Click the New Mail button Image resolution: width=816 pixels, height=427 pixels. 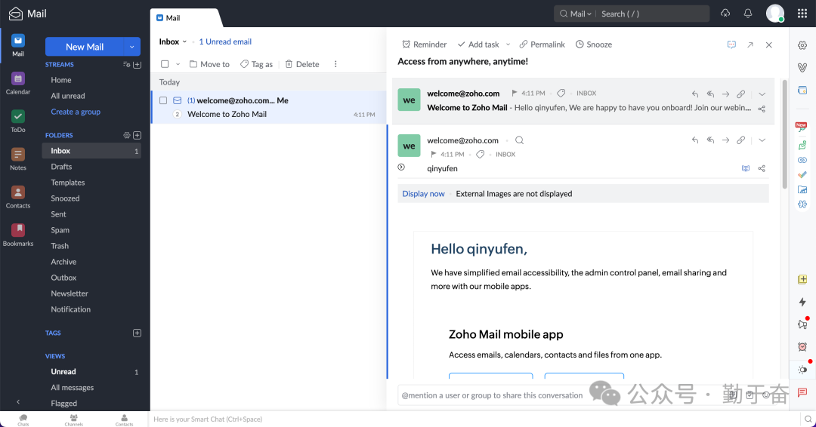[x=85, y=47]
